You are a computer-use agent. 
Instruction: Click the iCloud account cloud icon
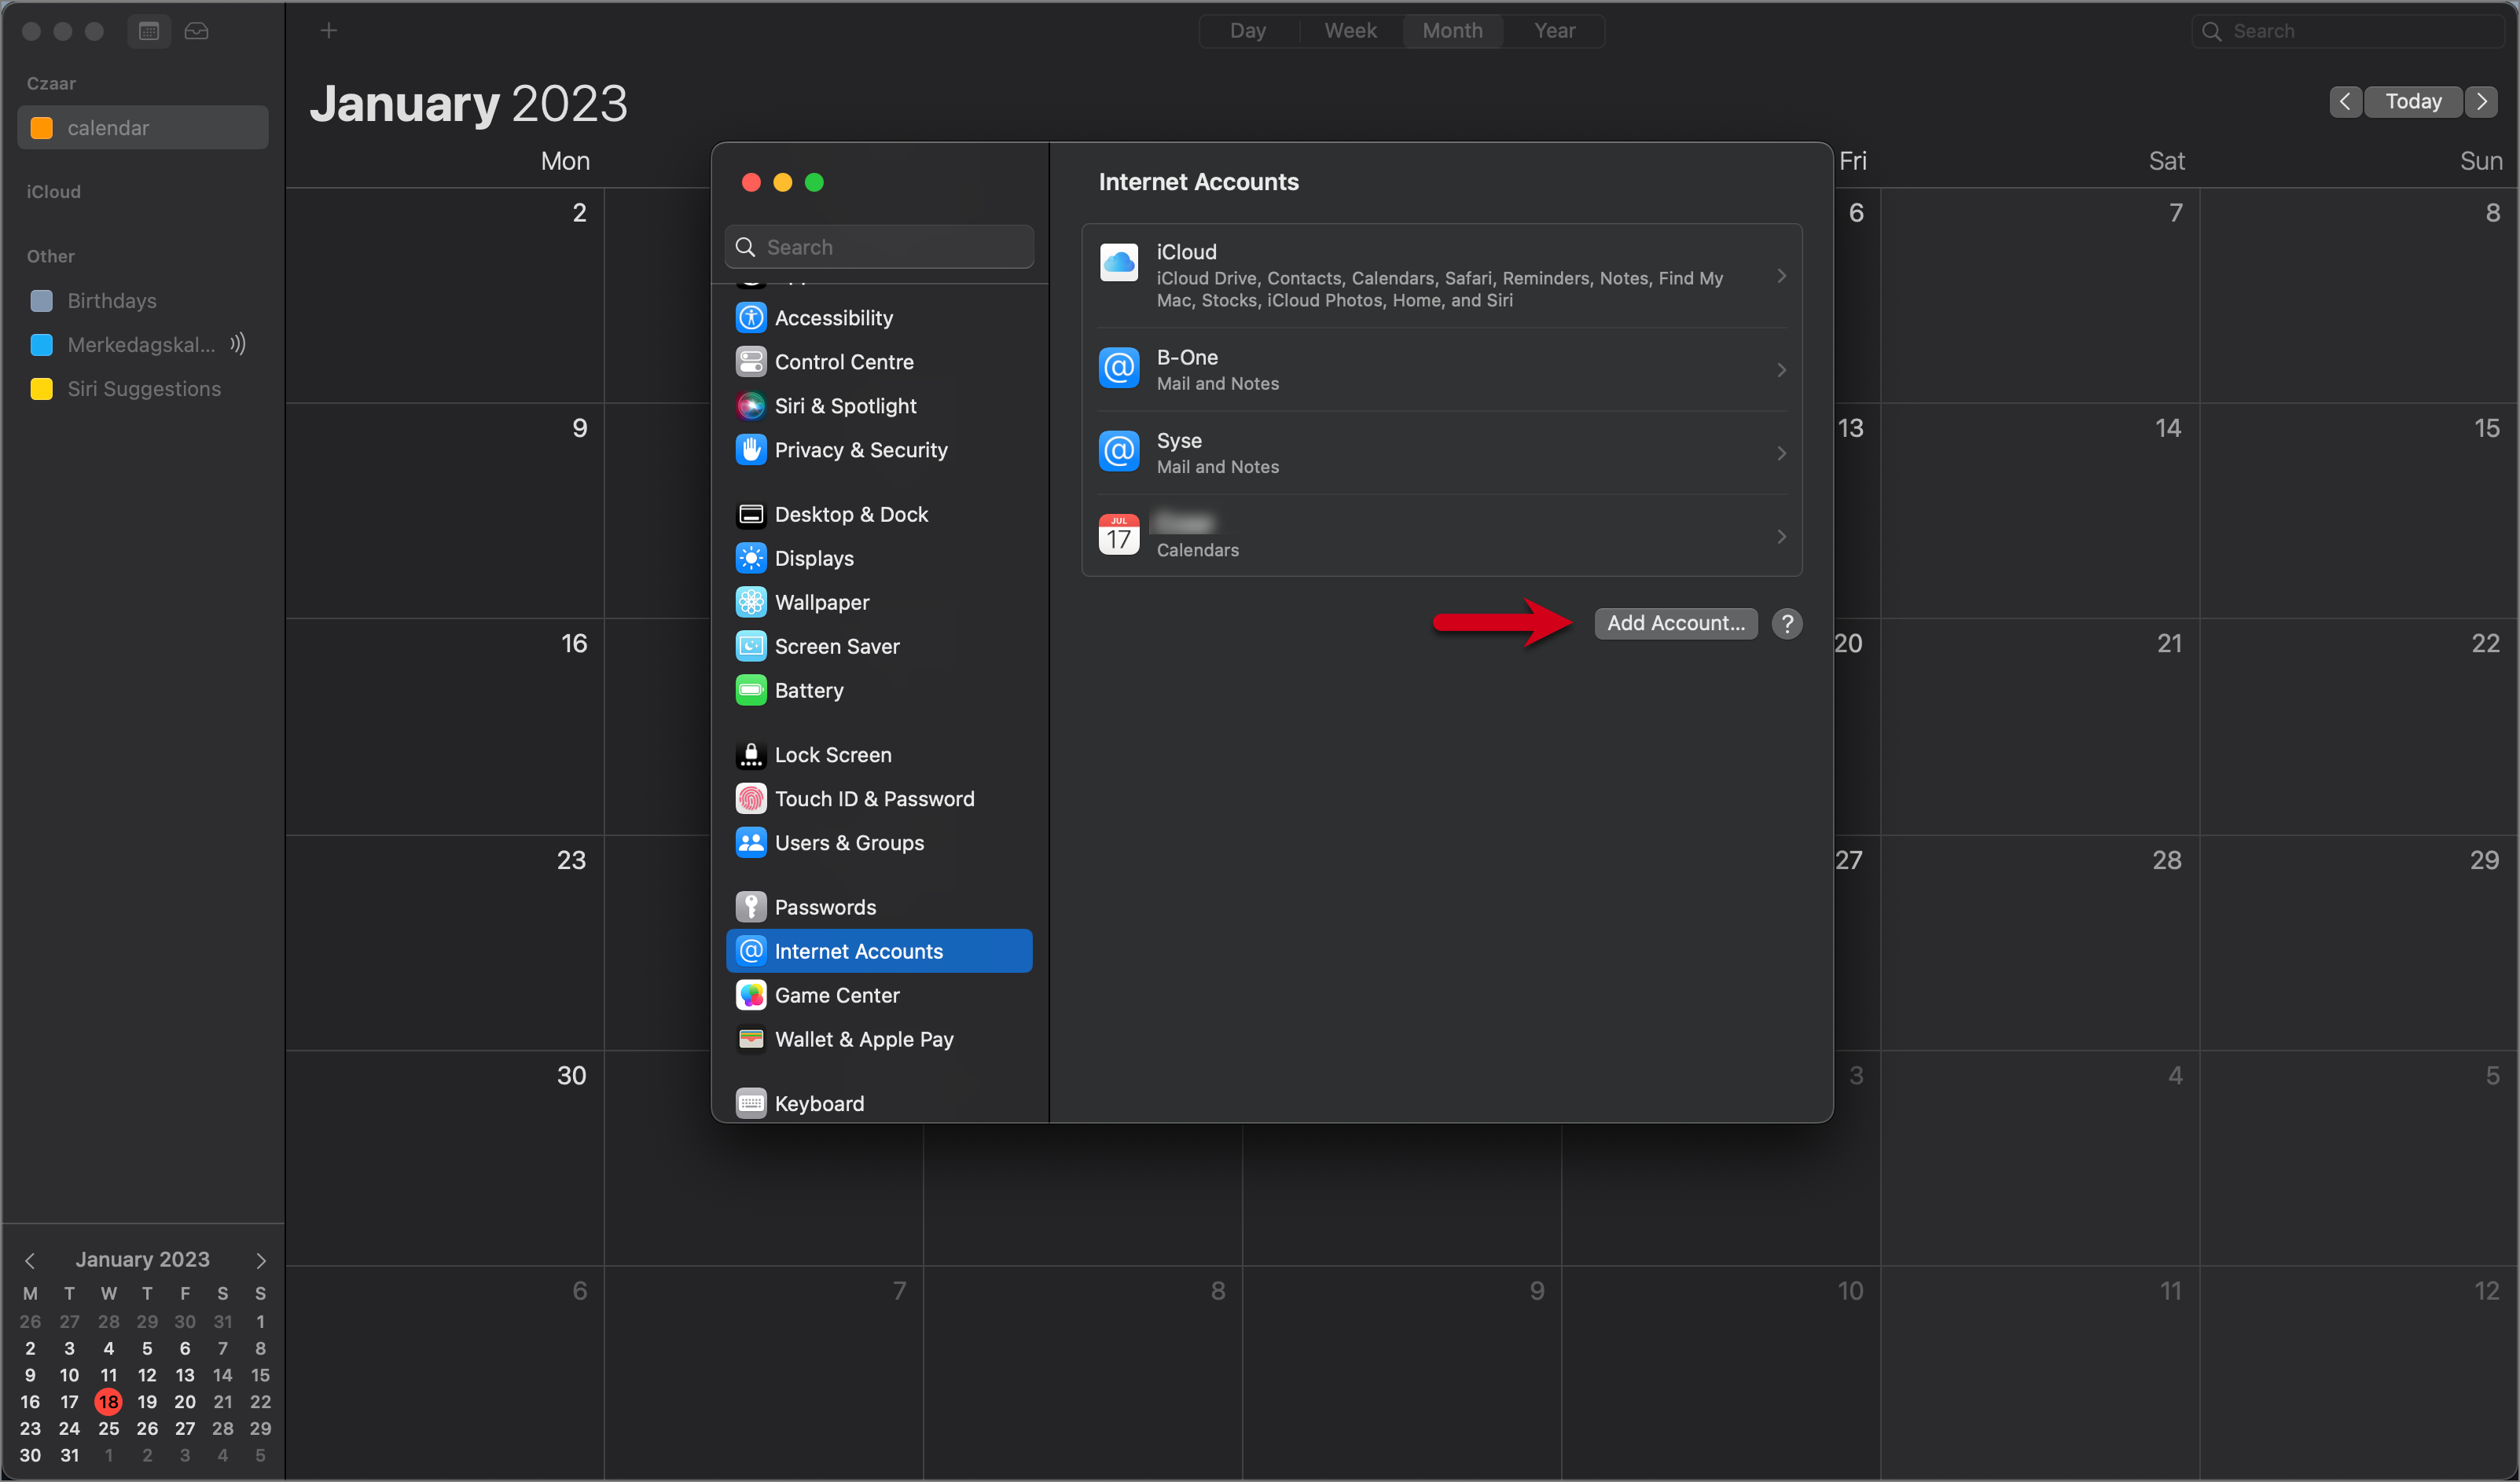[x=1119, y=263]
